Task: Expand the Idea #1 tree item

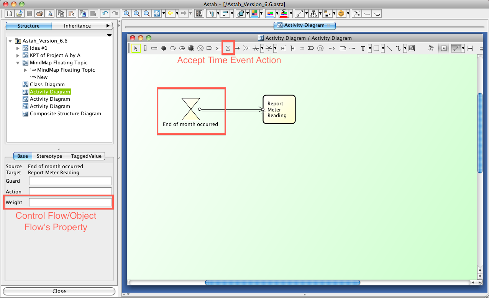Action: pyautogui.click(x=18, y=48)
